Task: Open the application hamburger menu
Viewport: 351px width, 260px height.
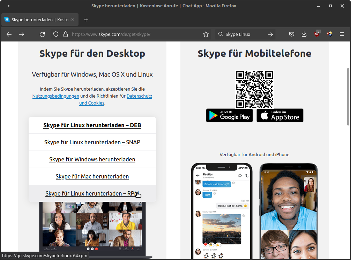Action: (x=342, y=34)
